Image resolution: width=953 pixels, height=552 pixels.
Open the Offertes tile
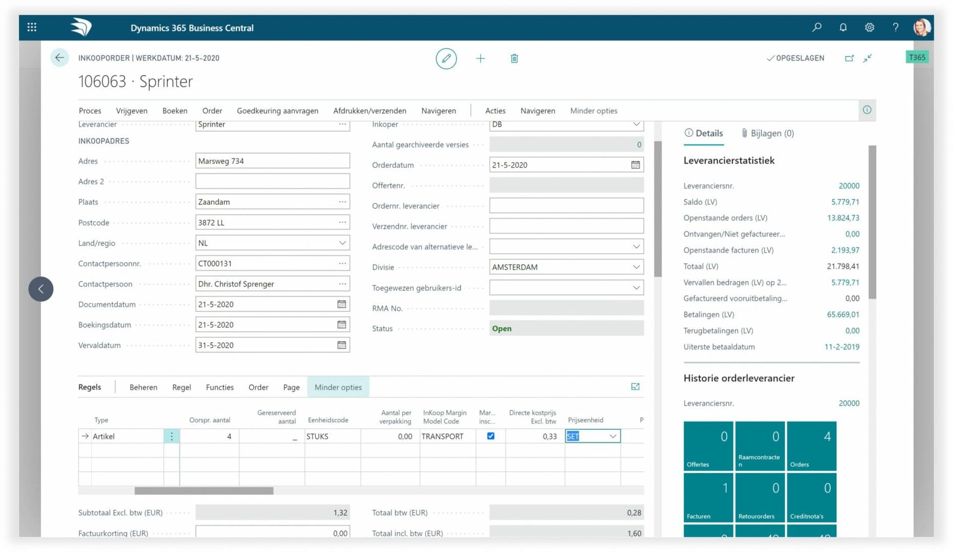[708, 446]
